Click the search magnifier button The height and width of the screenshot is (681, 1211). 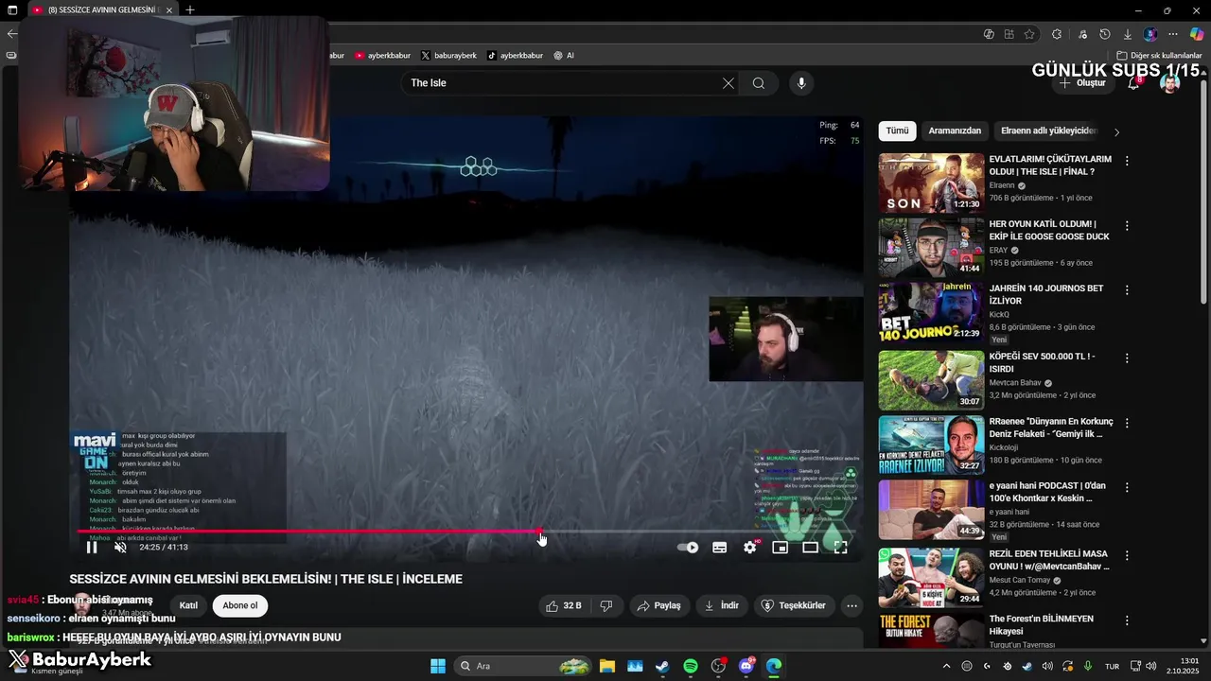[759, 83]
